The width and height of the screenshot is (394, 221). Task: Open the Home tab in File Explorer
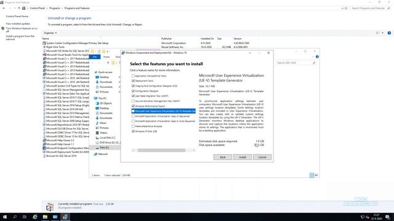click(x=107, y=57)
